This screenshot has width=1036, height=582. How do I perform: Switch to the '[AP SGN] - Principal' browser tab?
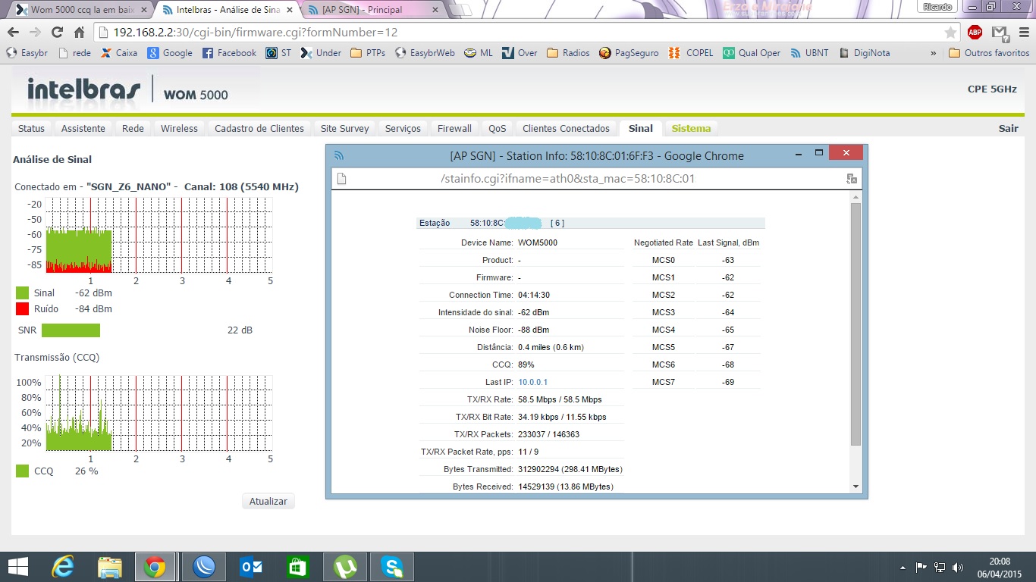pyautogui.click(x=372, y=10)
